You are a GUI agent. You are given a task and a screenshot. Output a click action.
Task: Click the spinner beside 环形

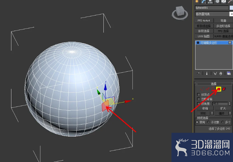click(x=212, y=113)
